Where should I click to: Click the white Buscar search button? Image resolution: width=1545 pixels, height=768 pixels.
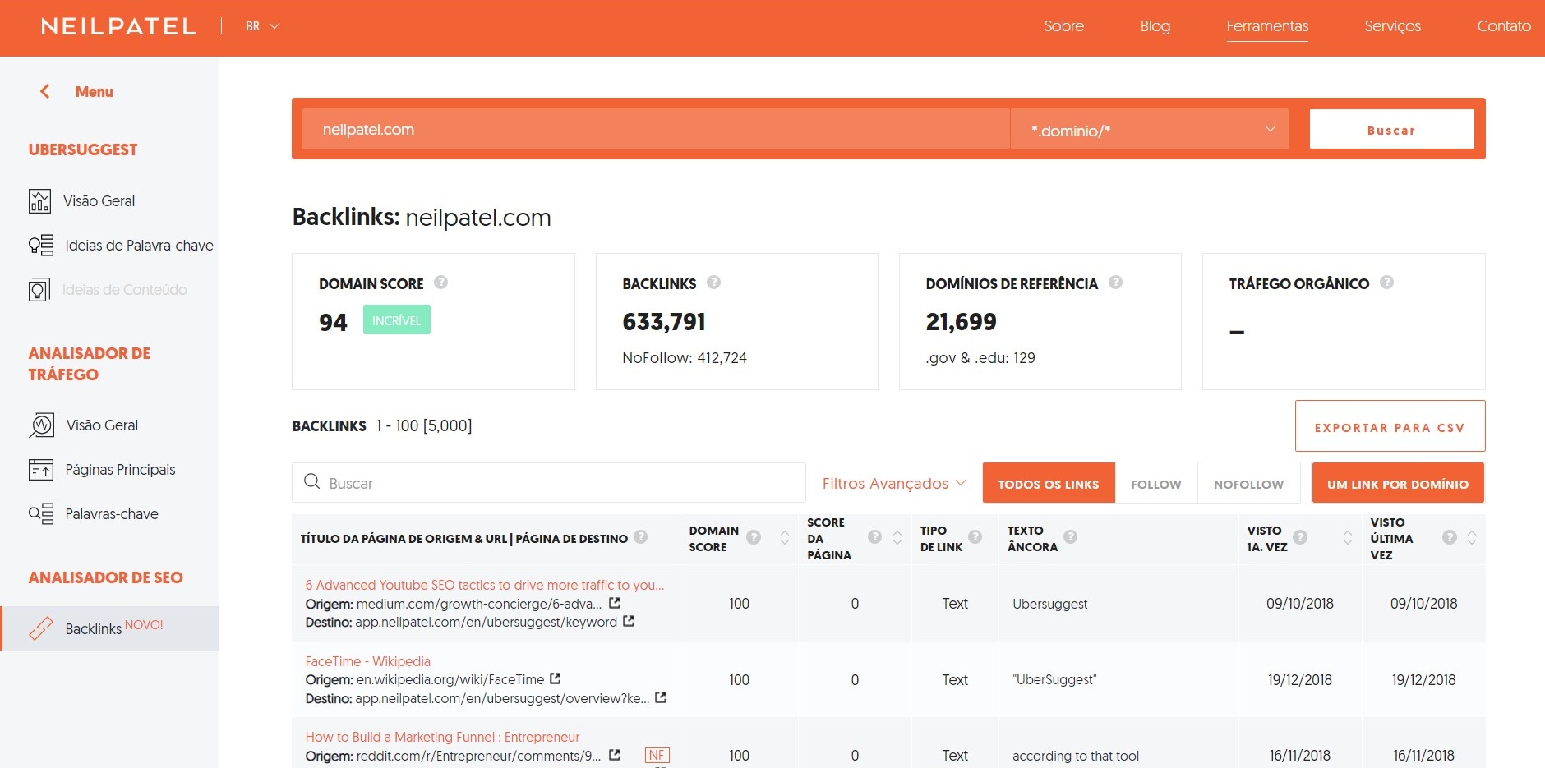point(1391,130)
